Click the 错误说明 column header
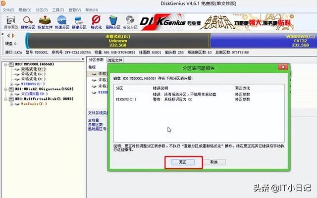Image resolution: width=317 pixels, height=198 pixels. (x=160, y=88)
